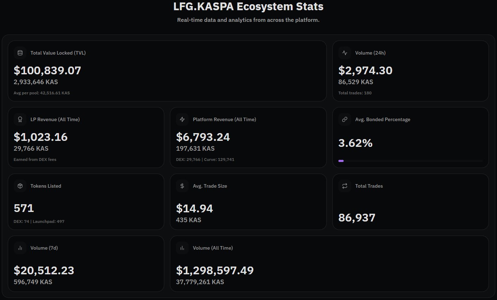
Task: Click the $1,298,597.49 all-time volume figure
Action: (x=215, y=270)
